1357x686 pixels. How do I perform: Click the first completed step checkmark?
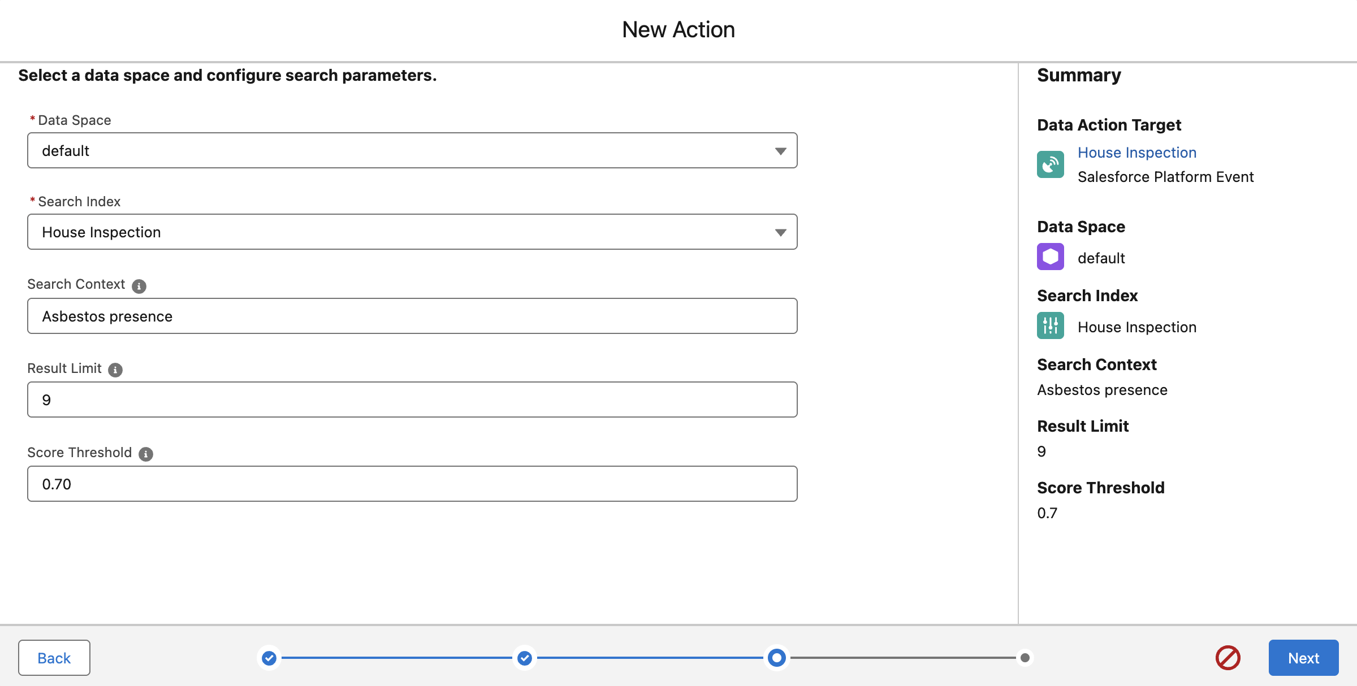[x=269, y=658]
